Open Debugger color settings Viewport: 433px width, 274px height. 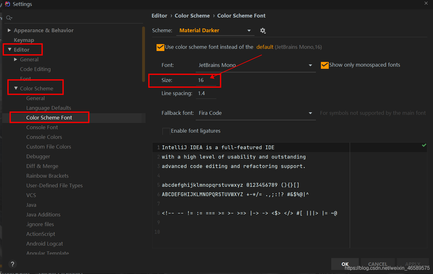pos(38,156)
